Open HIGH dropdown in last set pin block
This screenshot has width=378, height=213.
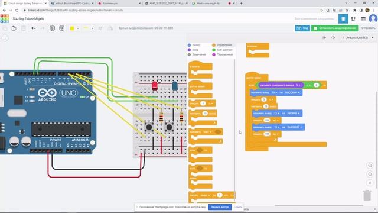tap(294, 127)
